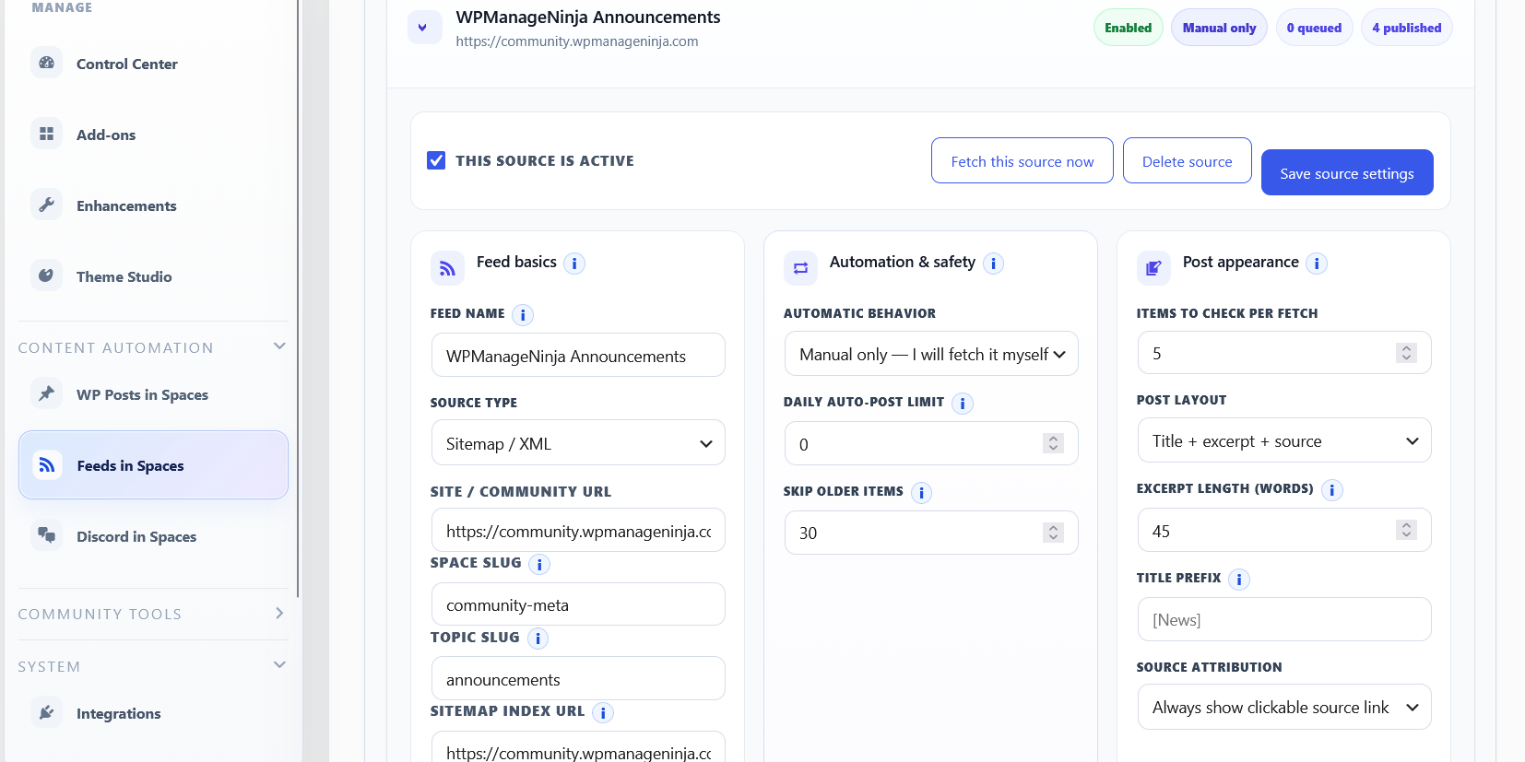Collapse the System section
The width and height of the screenshot is (1525, 762).
click(153, 666)
